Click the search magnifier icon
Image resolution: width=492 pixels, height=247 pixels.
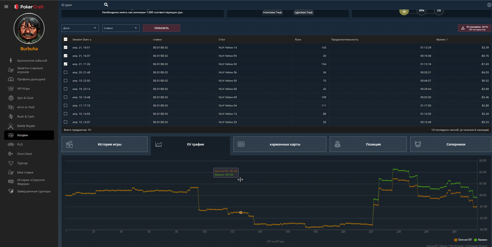106,5
